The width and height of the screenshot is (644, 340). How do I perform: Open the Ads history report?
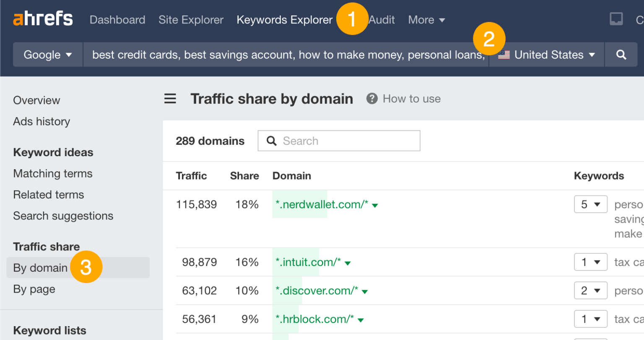42,121
